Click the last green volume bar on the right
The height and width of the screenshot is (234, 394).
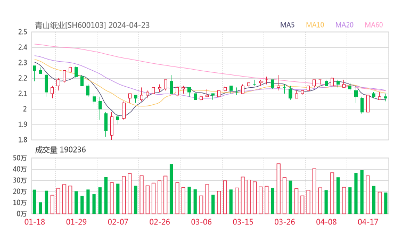(x=385, y=203)
